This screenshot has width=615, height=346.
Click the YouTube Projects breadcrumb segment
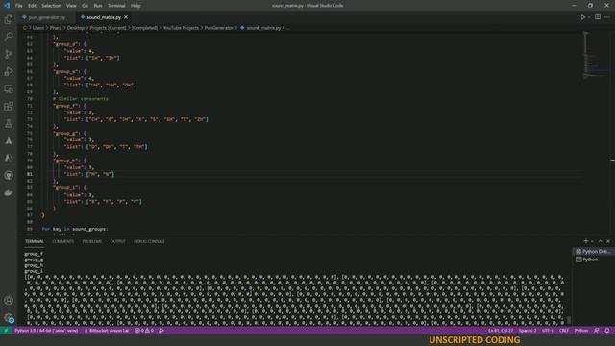pyautogui.click(x=181, y=28)
